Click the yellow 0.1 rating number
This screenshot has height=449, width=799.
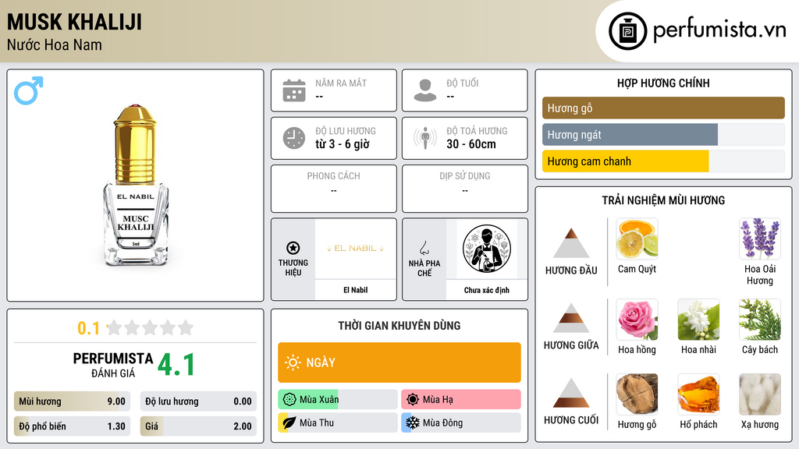coord(89,328)
